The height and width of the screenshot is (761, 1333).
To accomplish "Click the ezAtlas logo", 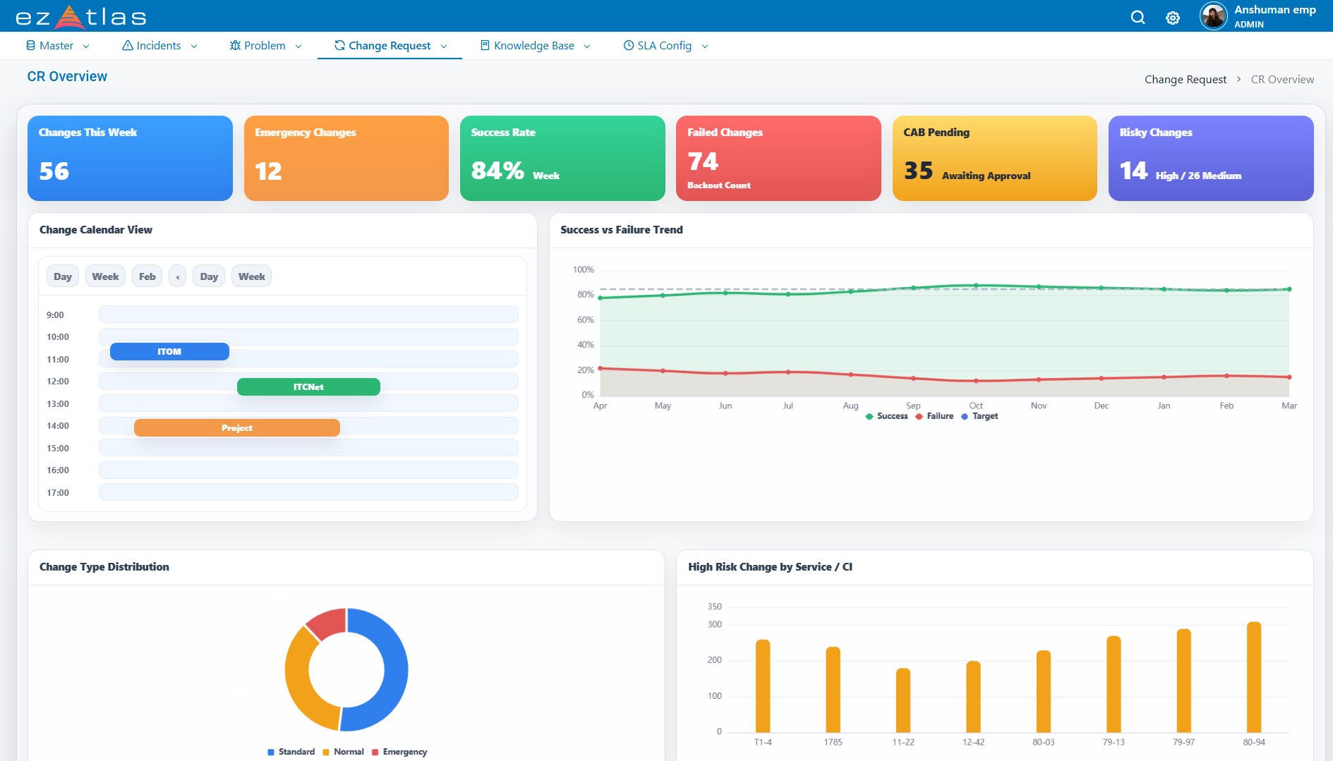I will point(80,17).
